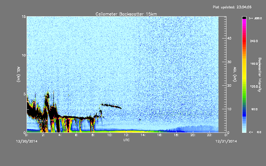Screen dimensions: 266x166
Task: Click the '12:' hour tick label
Action: pyautogui.click(x=126, y=135)
